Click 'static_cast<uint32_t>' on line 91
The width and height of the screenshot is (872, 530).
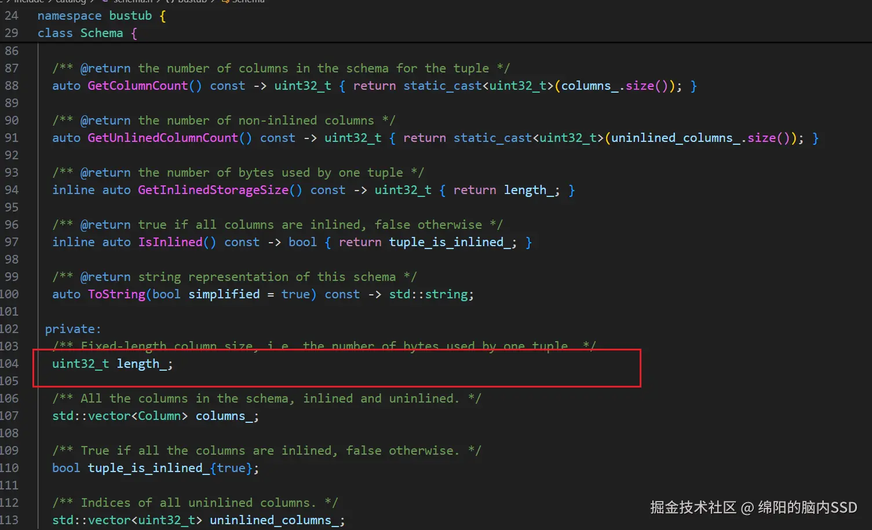528,138
